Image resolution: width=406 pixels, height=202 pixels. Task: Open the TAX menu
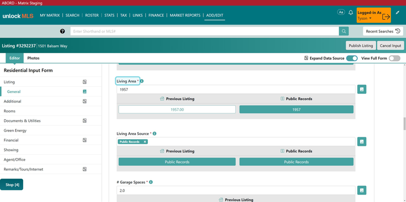(123, 15)
